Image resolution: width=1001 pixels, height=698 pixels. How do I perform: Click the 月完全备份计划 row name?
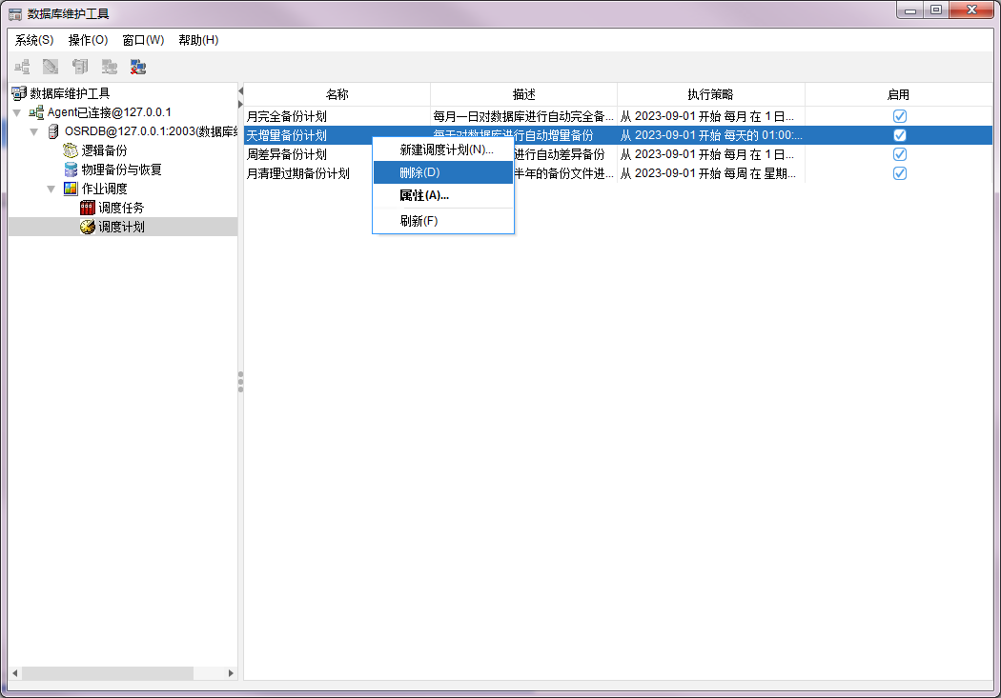287,116
